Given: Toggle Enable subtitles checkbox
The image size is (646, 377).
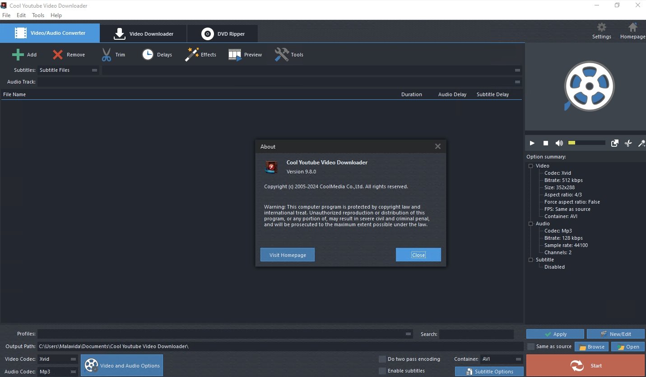Looking at the screenshot, I should pyautogui.click(x=382, y=371).
